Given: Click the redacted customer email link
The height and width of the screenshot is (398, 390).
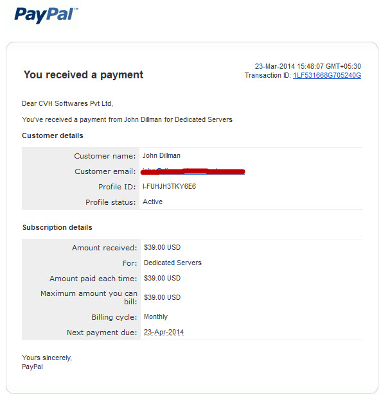Looking at the screenshot, I should click(193, 171).
